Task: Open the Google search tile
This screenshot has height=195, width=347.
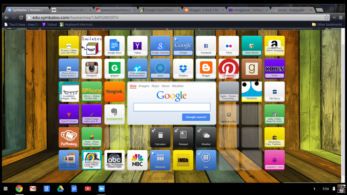Action: click(x=183, y=46)
